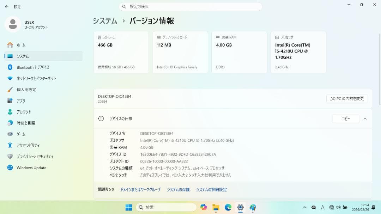Open Copilot from the taskbar
Viewport: 381px width, 214px height.
[x=204, y=207]
